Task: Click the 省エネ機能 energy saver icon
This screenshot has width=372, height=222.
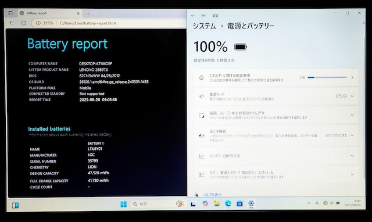Action: point(202,135)
